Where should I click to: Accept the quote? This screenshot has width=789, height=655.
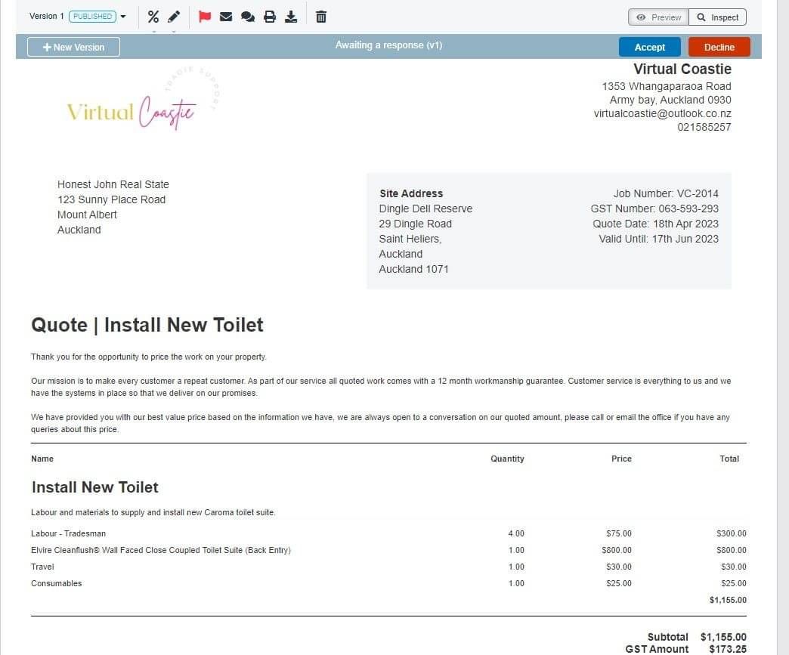(x=649, y=47)
